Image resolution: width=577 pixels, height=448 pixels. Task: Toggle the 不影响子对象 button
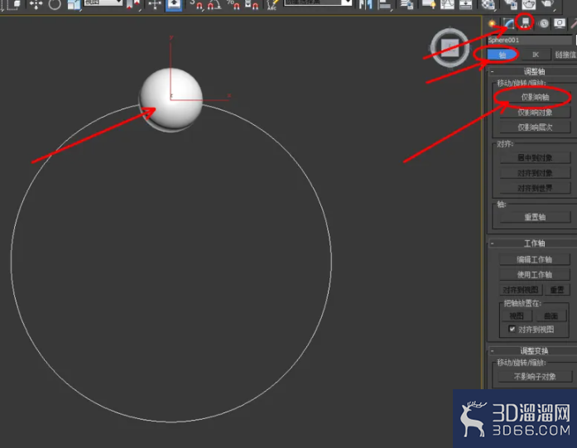[535, 377]
